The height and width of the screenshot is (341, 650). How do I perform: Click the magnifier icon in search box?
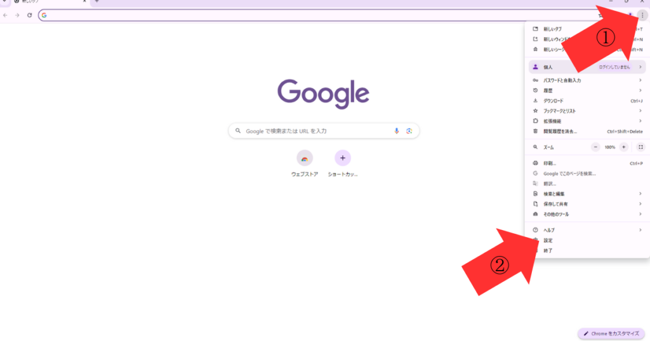click(238, 131)
